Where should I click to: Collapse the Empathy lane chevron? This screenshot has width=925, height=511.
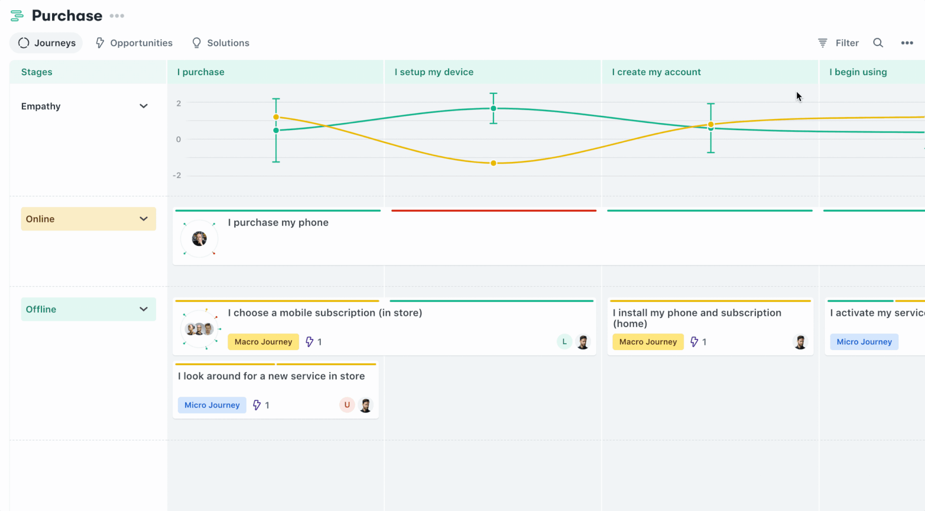[x=144, y=106]
